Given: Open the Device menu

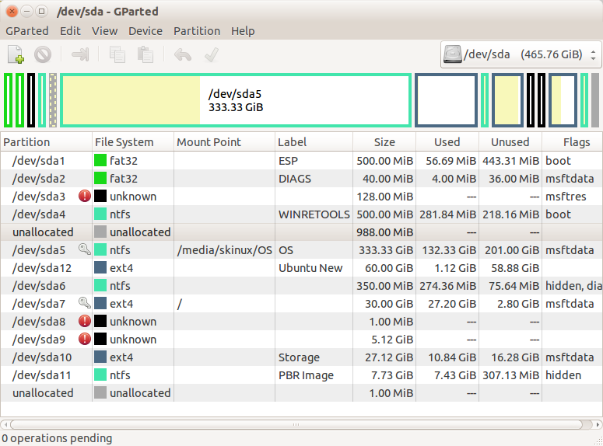Looking at the screenshot, I should (x=145, y=31).
